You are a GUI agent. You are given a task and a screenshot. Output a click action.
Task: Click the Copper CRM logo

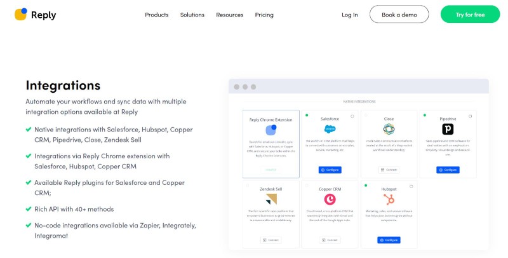click(x=330, y=199)
